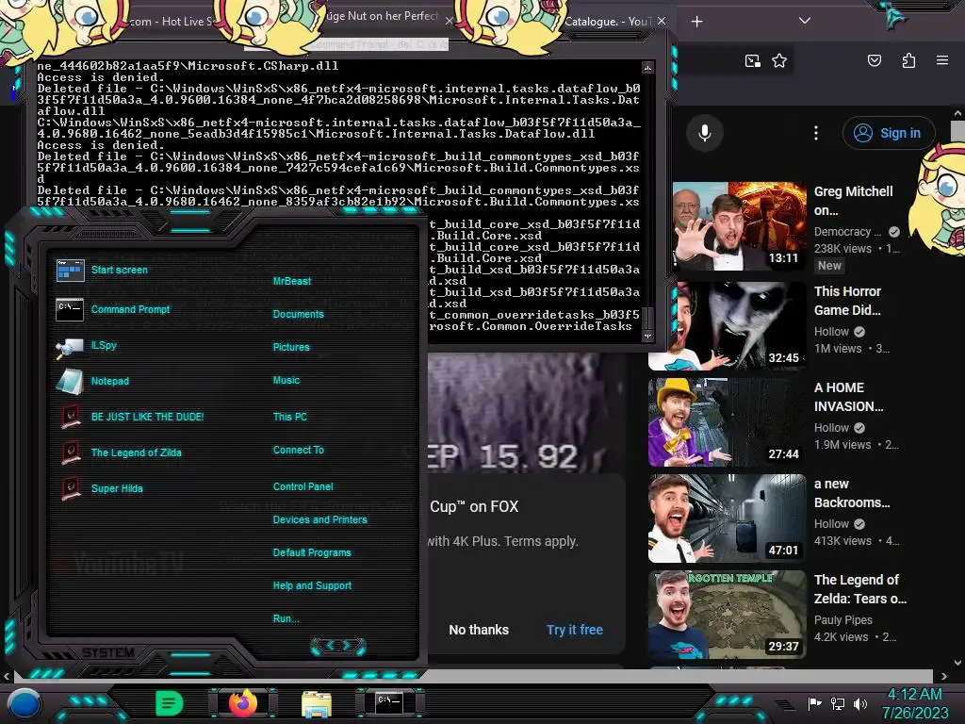Launch BE JUST LIKE THE DUDE! entry

pos(132,417)
